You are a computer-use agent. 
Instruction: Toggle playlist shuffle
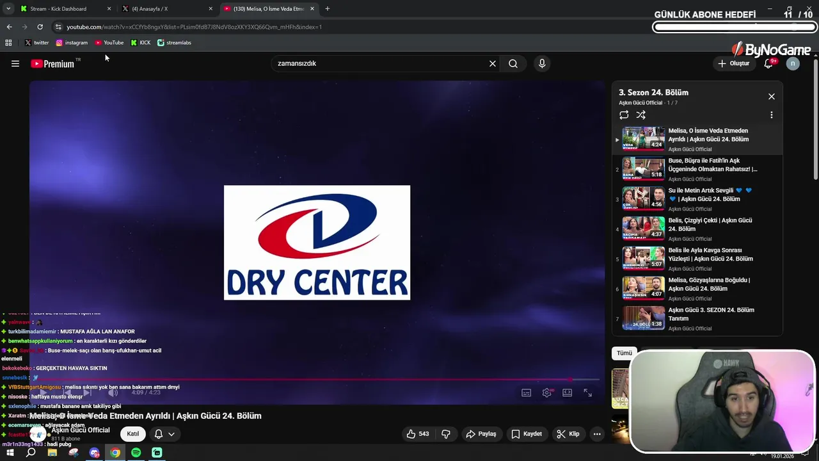tap(641, 115)
